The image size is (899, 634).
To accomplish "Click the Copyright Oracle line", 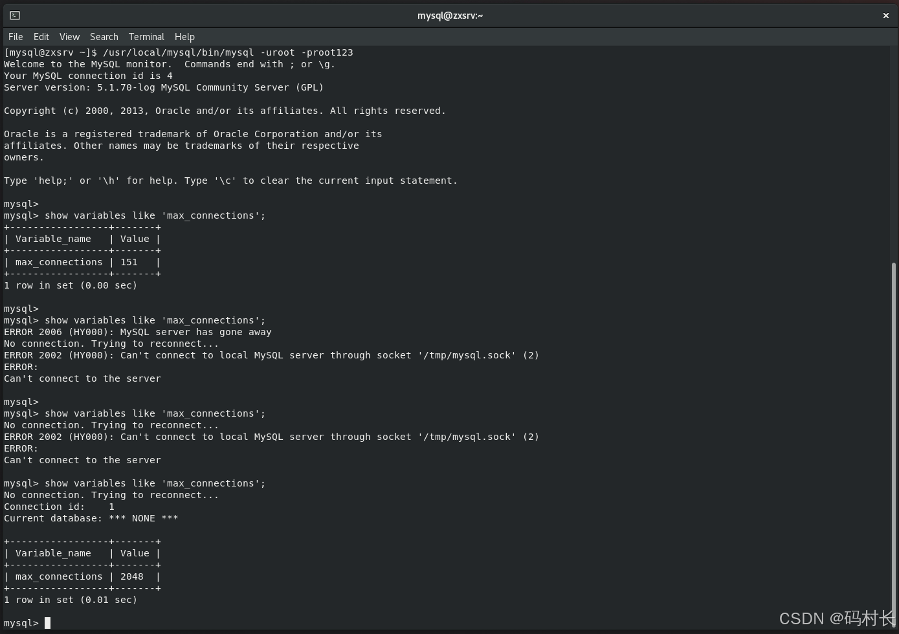I will coord(225,111).
